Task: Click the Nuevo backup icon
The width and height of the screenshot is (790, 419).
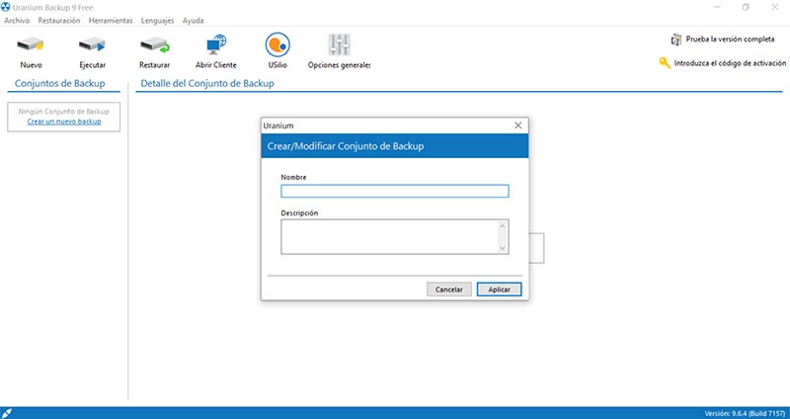Action: (31, 44)
